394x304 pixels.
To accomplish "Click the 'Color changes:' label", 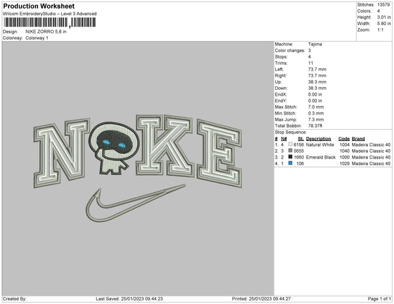I will click(290, 50).
